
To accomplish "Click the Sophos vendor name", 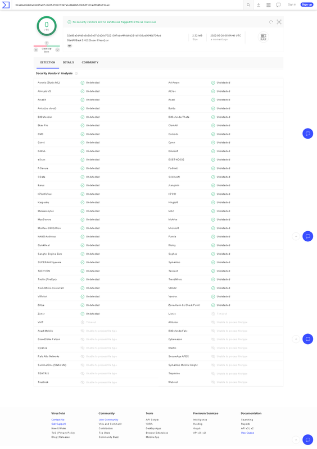I will 173,254.
